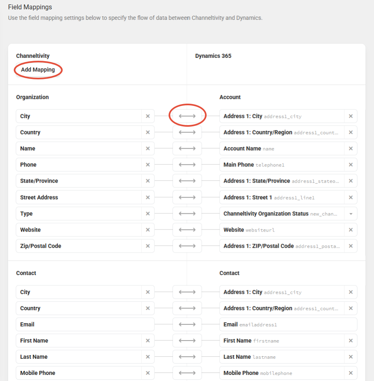Toggle sync direction for Contact Country
Screen dimensions: 374x381
click(187, 308)
